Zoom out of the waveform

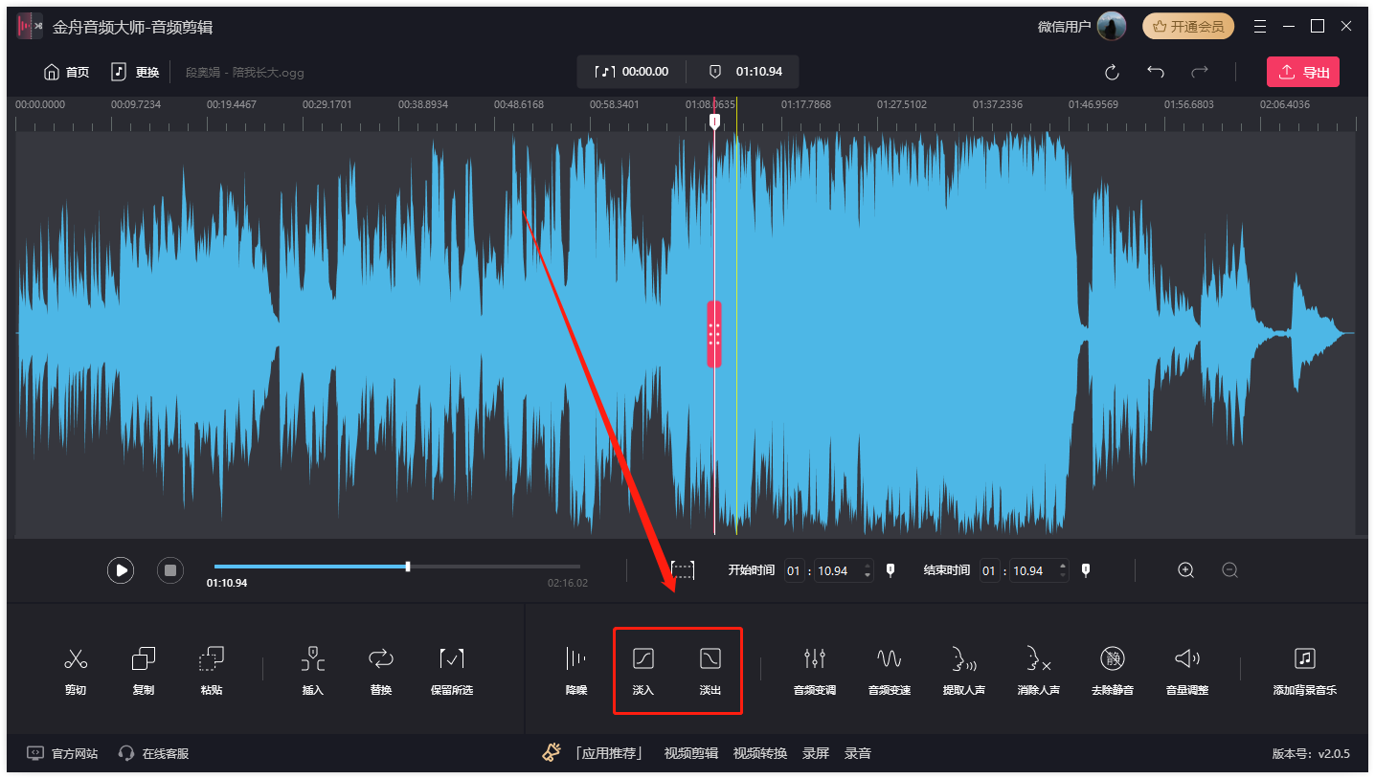[x=1230, y=570]
